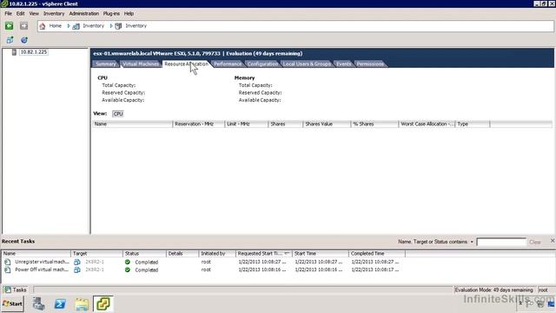Sort recent tasks by Status column

pyautogui.click(x=145, y=253)
